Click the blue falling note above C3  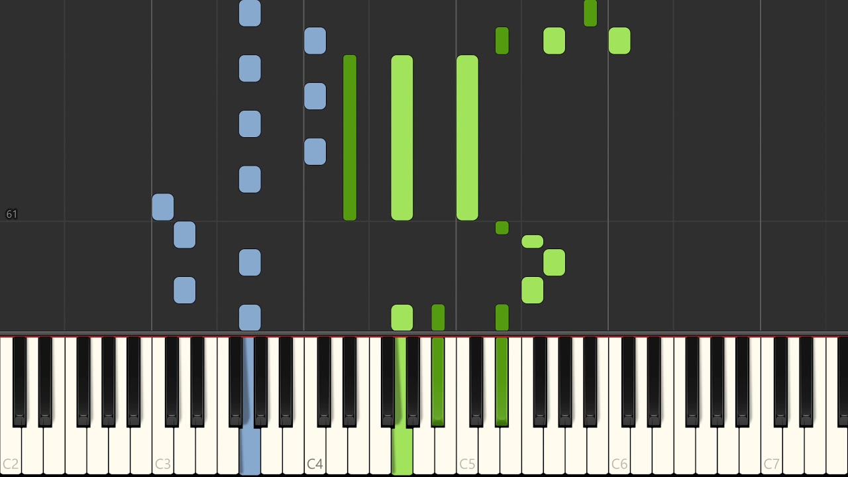(x=163, y=207)
